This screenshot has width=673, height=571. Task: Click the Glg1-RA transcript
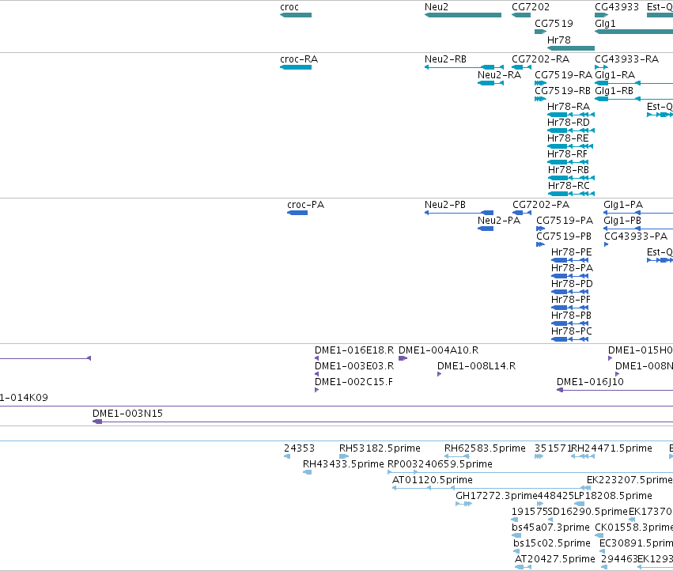pos(634,83)
